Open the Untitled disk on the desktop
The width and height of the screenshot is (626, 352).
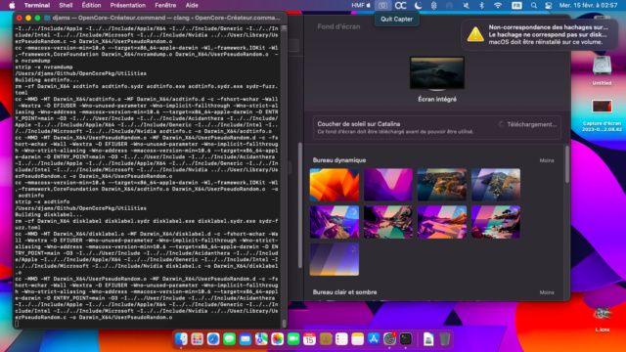pyautogui.click(x=602, y=70)
